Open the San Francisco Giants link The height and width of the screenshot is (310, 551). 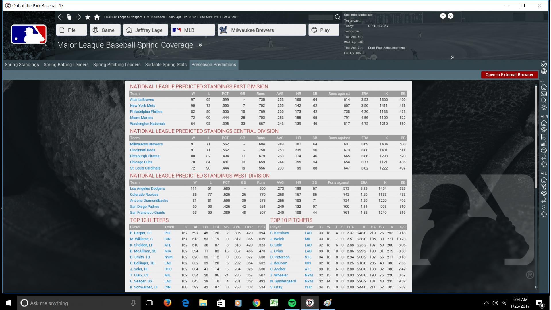coord(147,213)
